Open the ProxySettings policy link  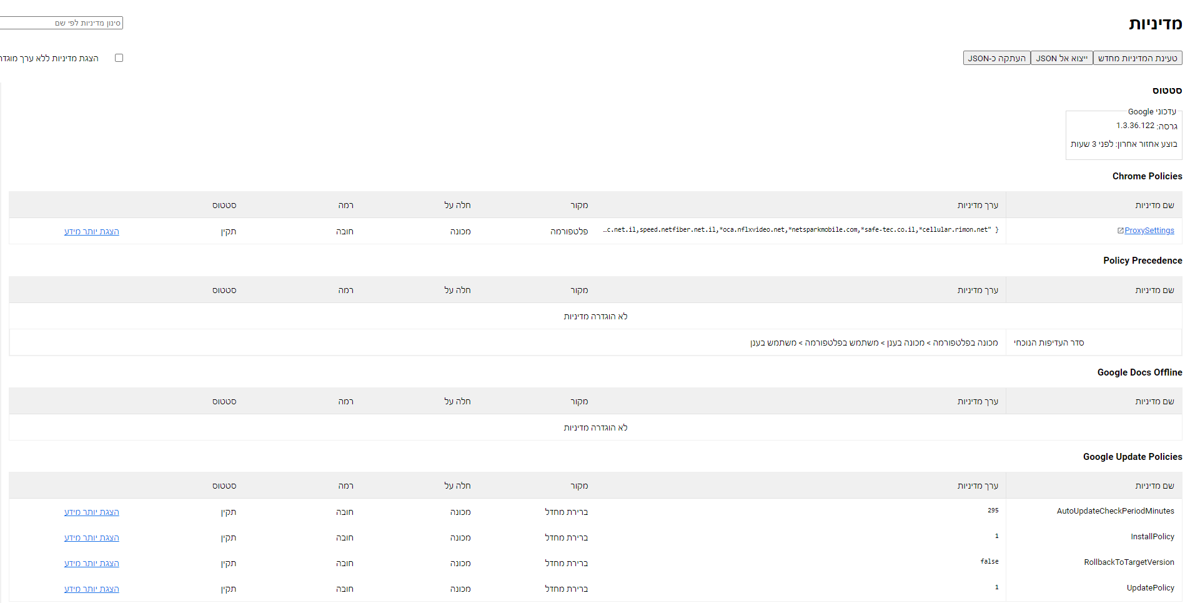point(1149,231)
